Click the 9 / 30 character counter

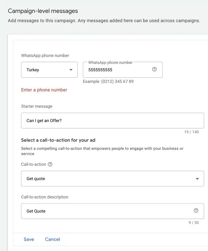click(193, 222)
